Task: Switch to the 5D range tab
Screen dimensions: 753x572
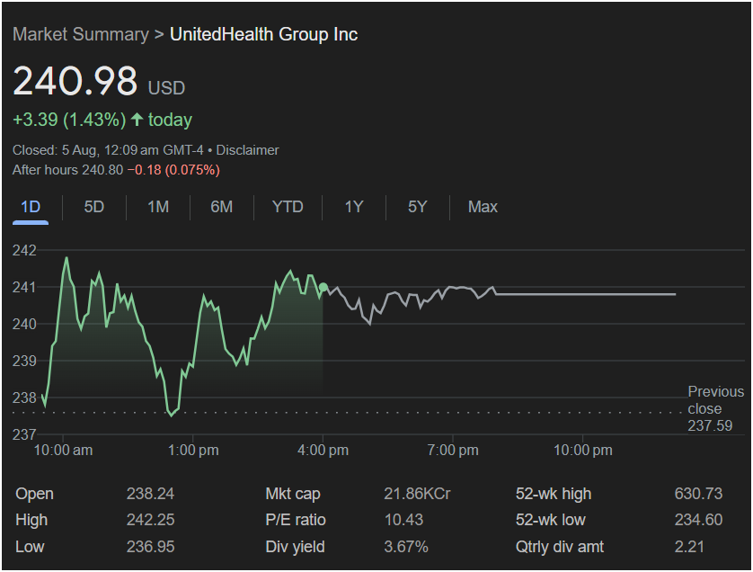Action: (x=94, y=207)
